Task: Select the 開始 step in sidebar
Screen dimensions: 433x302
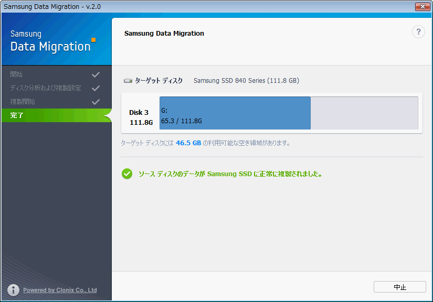Action: pos(17,74)
